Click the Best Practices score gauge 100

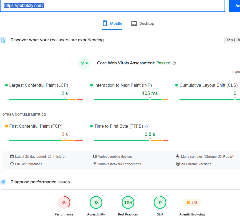pos(128,203)
